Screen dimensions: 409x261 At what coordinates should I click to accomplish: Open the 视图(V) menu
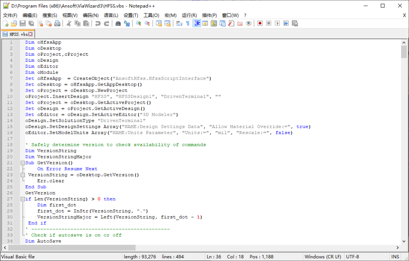tap(70, 16)
